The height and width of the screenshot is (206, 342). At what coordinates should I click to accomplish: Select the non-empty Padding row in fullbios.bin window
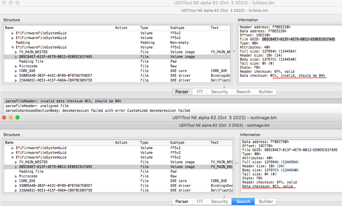click(117, 42)
